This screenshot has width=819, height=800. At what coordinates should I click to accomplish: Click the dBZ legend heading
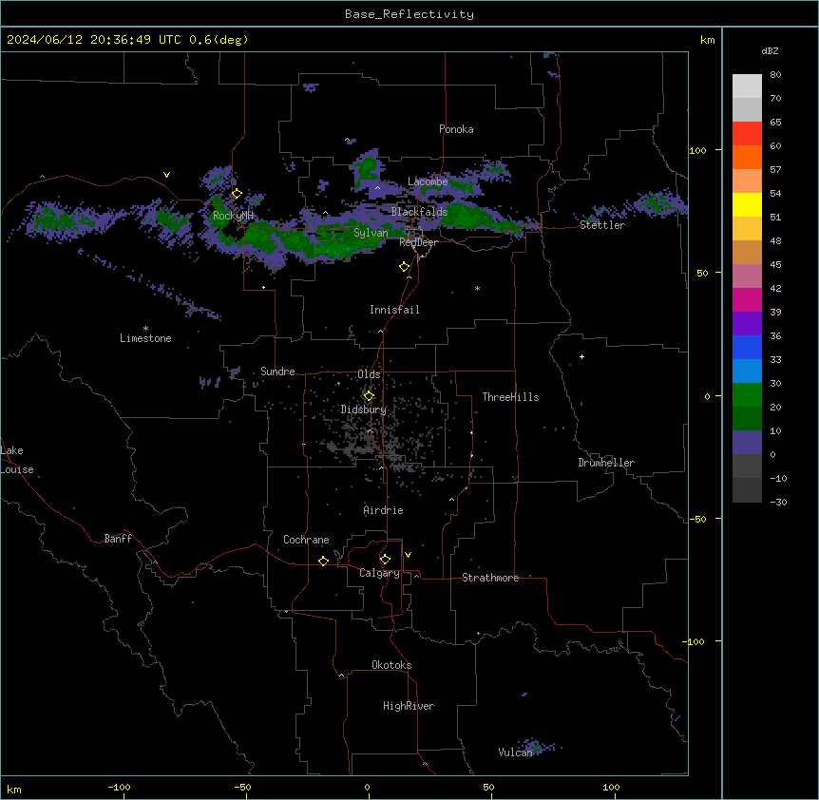pos(770,51)
